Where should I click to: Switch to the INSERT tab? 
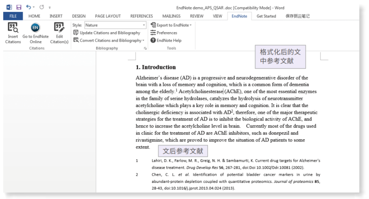click(56, 16)
